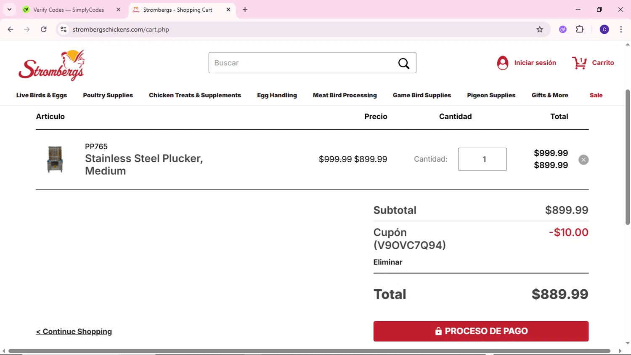Open the Poultry Supplies menu
Viewport: 631px width, 355px height.
point(108,95)
